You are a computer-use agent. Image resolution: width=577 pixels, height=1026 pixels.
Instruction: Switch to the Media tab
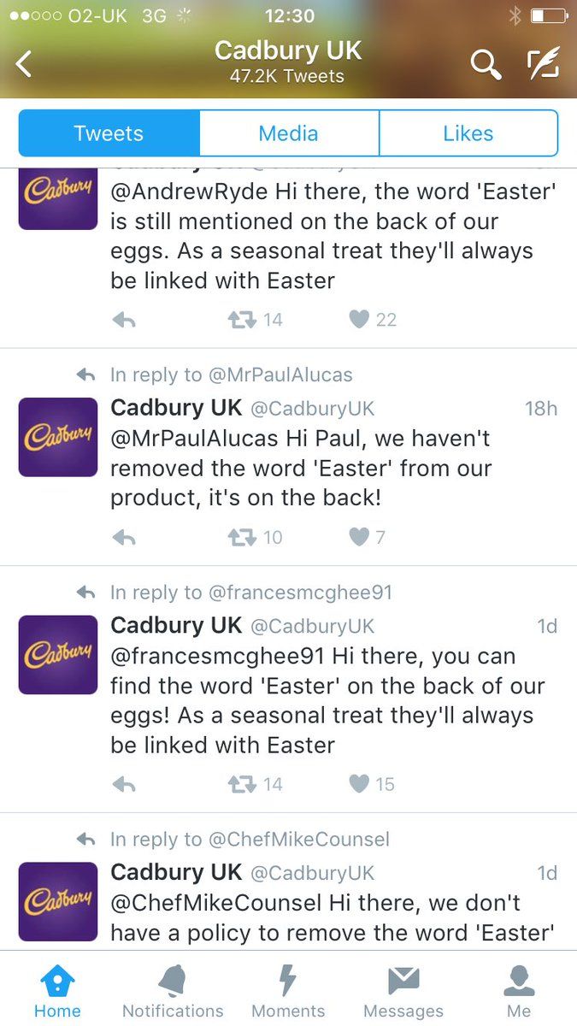click(x=289, y=133)
